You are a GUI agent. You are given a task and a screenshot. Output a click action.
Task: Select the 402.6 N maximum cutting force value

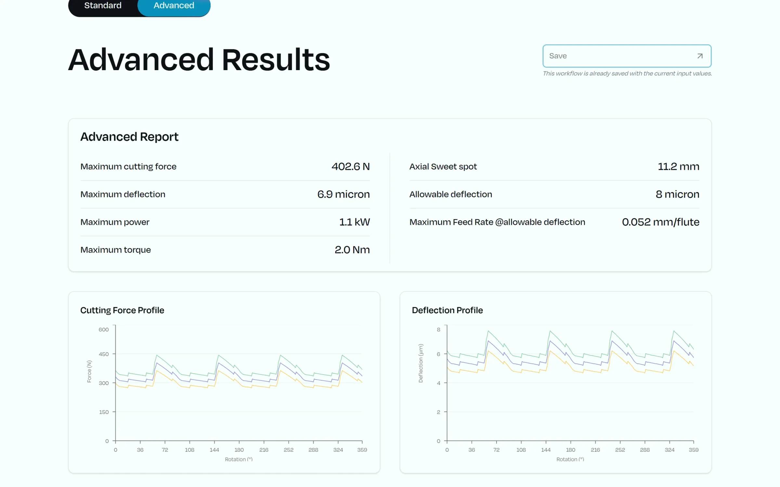(x=351, y=167)
